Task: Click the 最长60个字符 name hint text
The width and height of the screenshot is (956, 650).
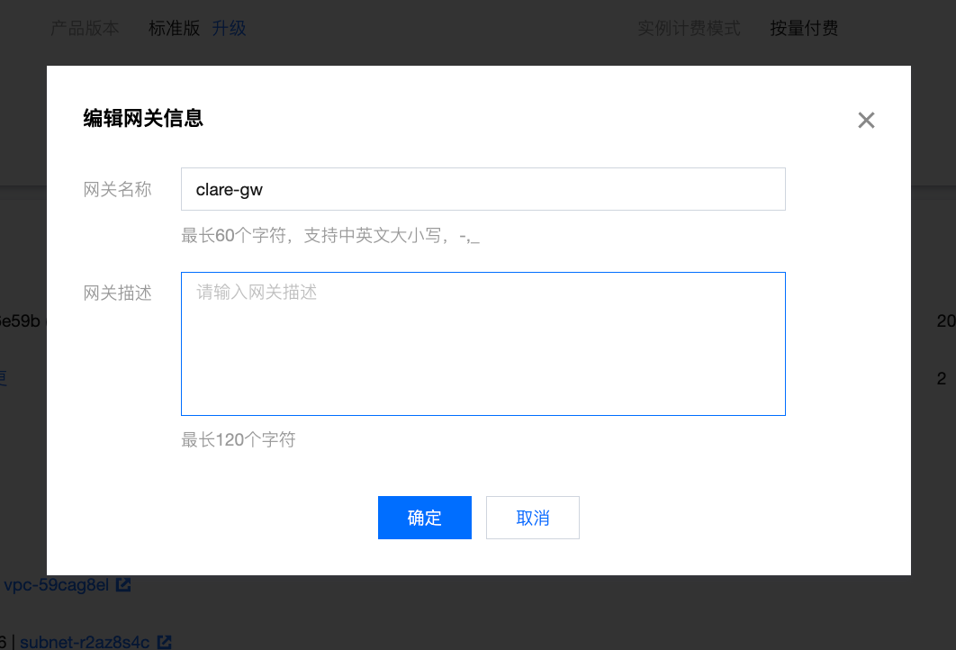Action: click(x=330, y=235)
